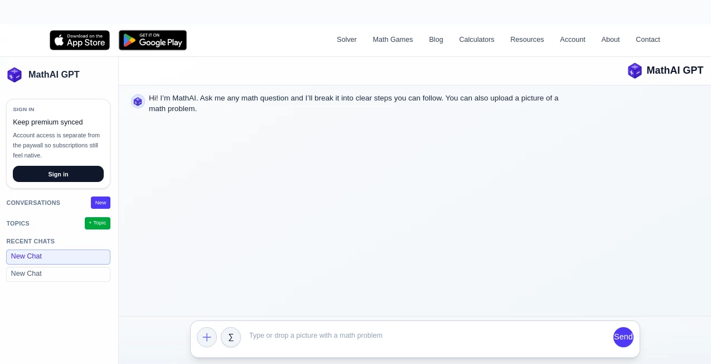Send the message with Send button

click(623, 337)
